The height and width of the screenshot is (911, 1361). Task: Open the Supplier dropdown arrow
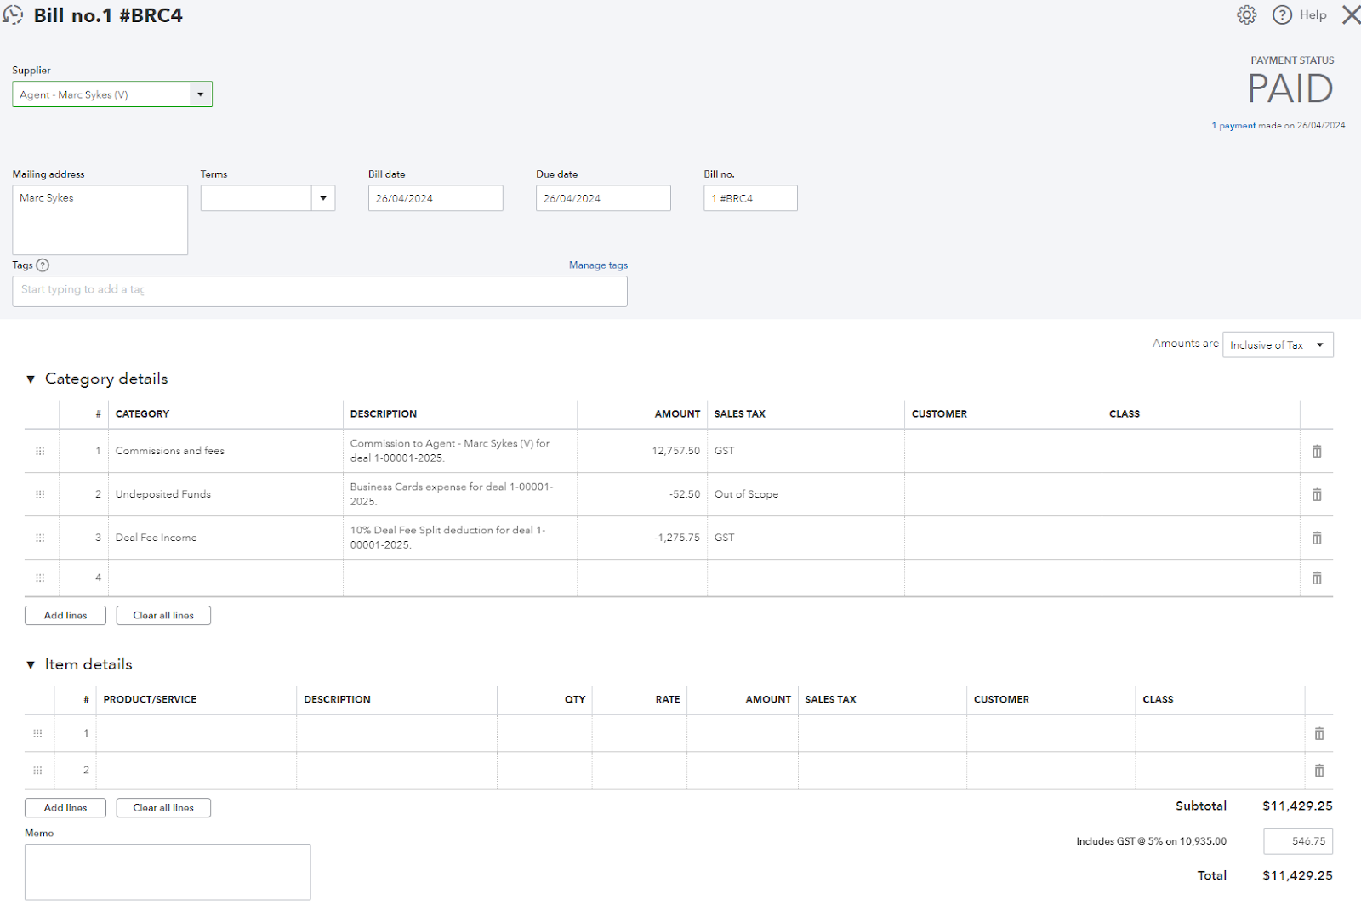coord(201,94)
